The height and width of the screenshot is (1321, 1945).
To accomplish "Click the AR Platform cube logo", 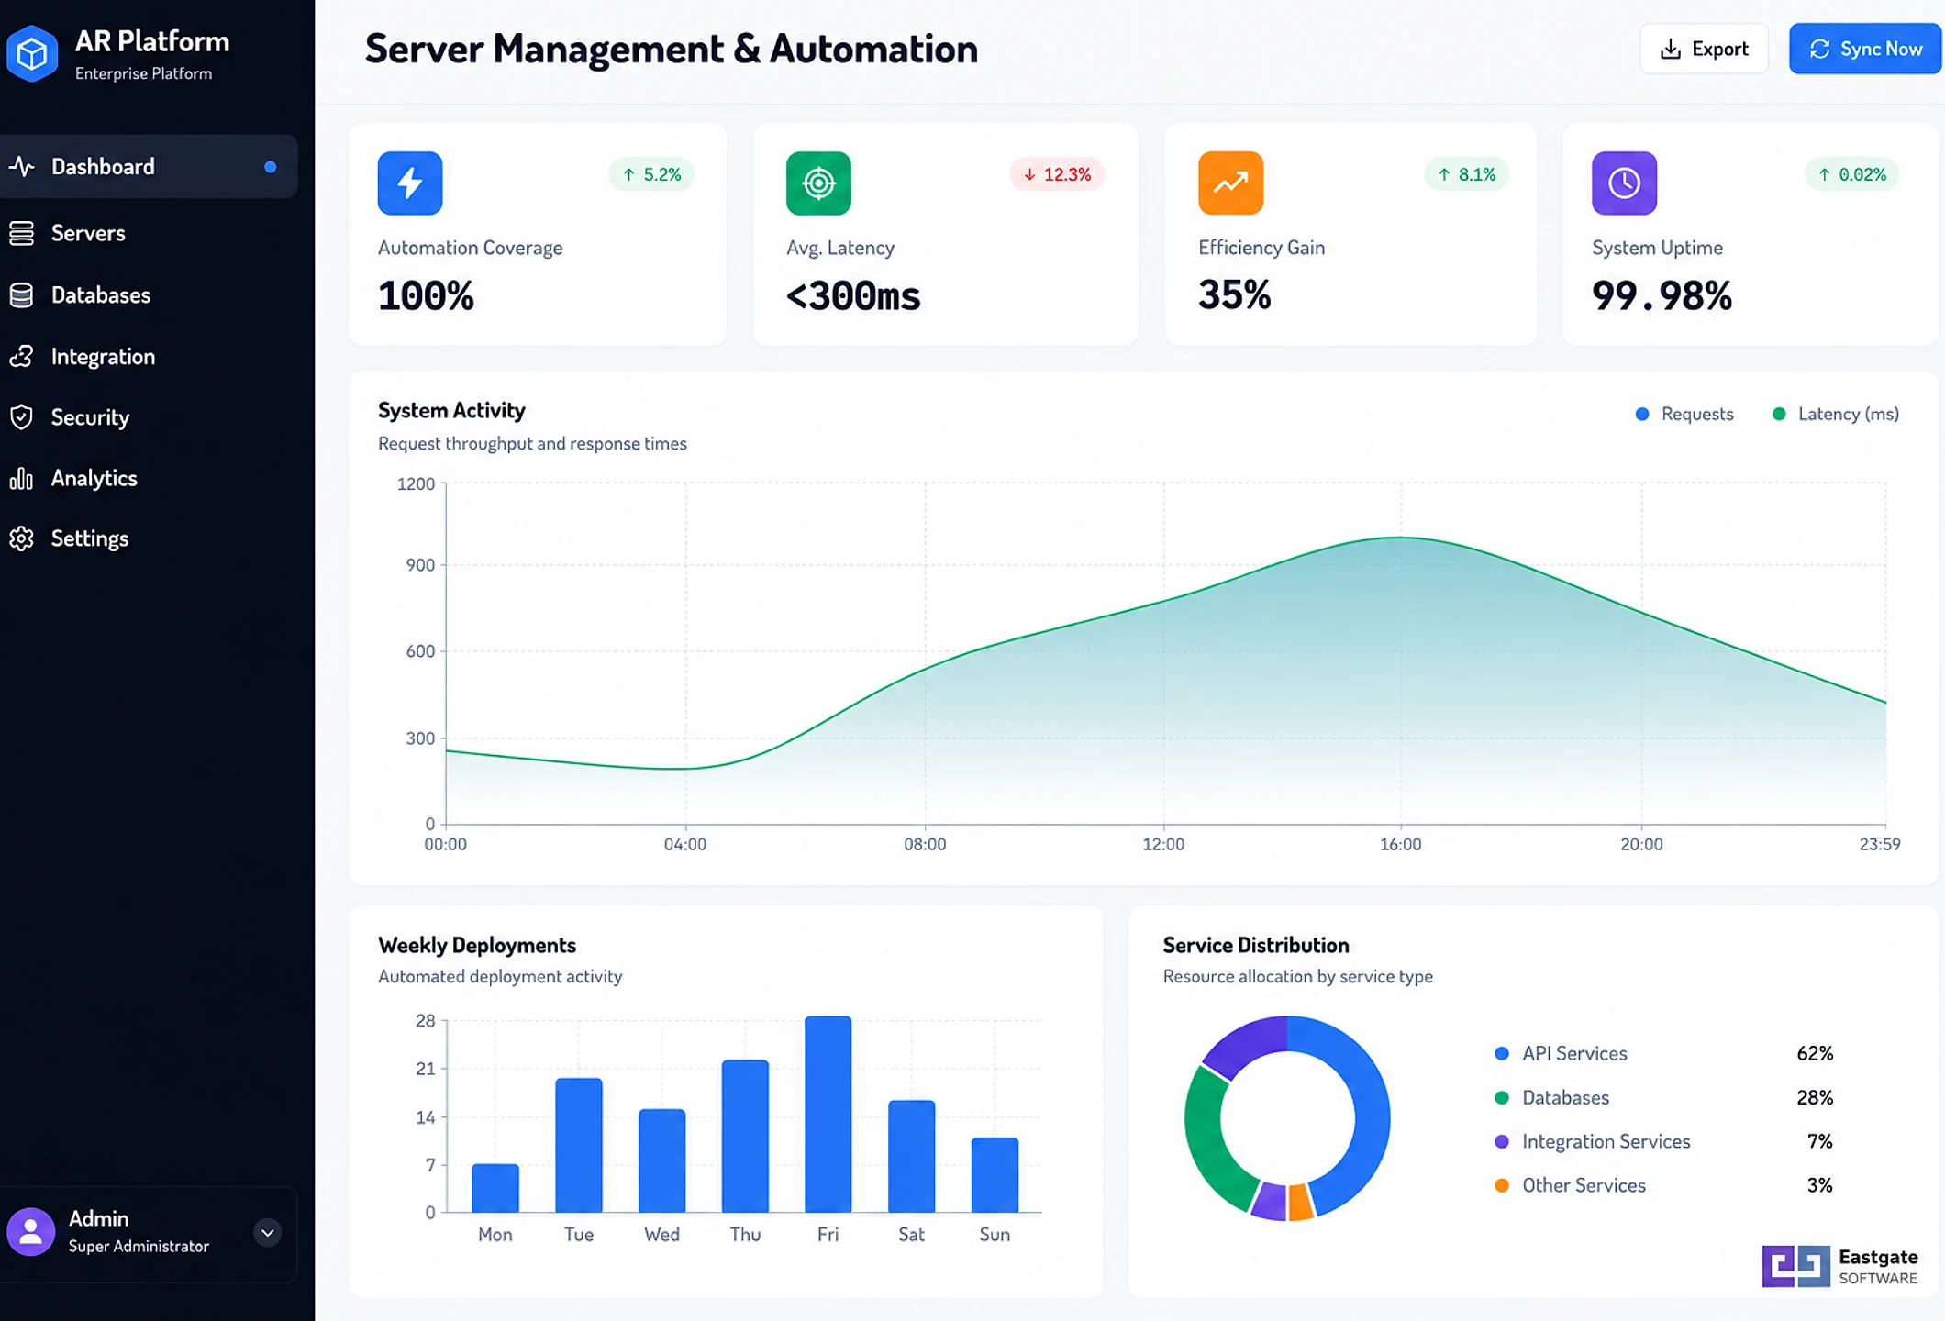I will pyautogui.click(x=32, y=54).
